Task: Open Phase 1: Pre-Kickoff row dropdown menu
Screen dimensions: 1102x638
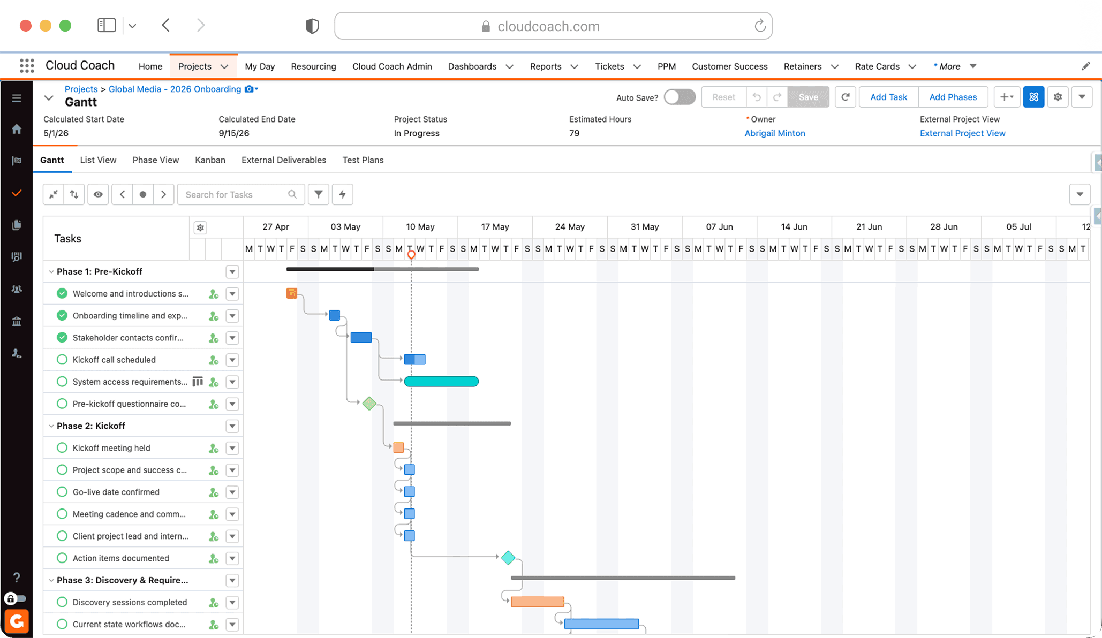Action: 232,272
